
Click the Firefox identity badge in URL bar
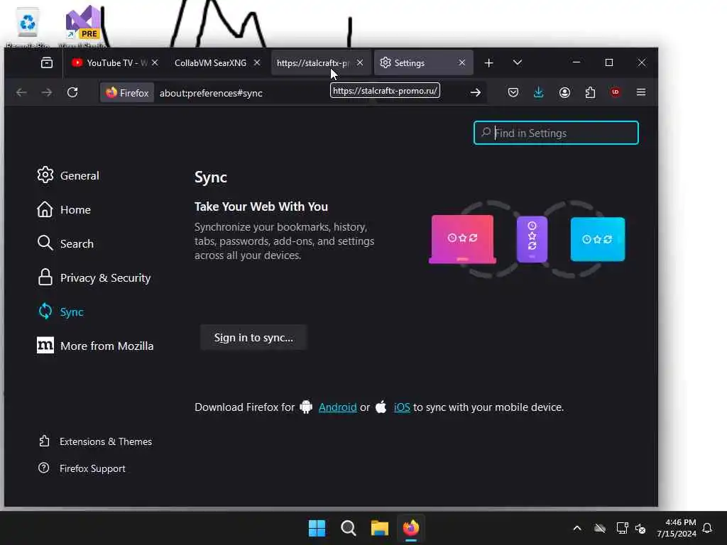pyautogui.click(x=127, y=93)
